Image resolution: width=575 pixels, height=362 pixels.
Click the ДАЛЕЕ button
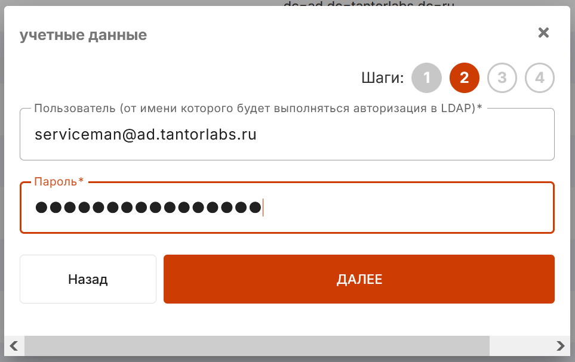pyautogui.click(x=359, y=279)
